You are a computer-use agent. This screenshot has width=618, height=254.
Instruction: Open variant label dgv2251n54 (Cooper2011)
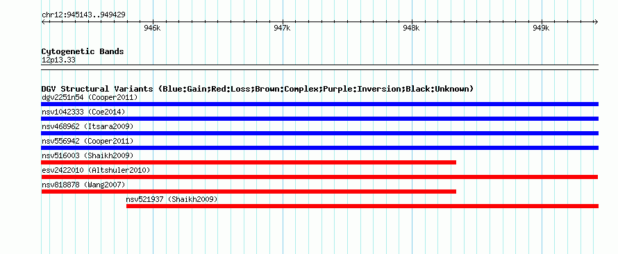click(90, 97)
